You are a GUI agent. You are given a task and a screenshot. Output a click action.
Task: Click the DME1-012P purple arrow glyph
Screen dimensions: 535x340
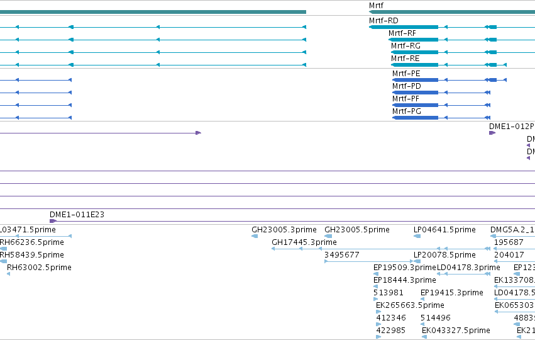pos(492,133)
